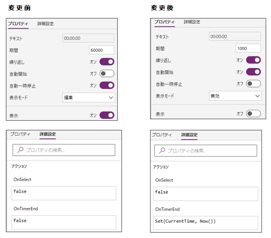Open 表示モード dropdown showing 無効

coord(235,96)
